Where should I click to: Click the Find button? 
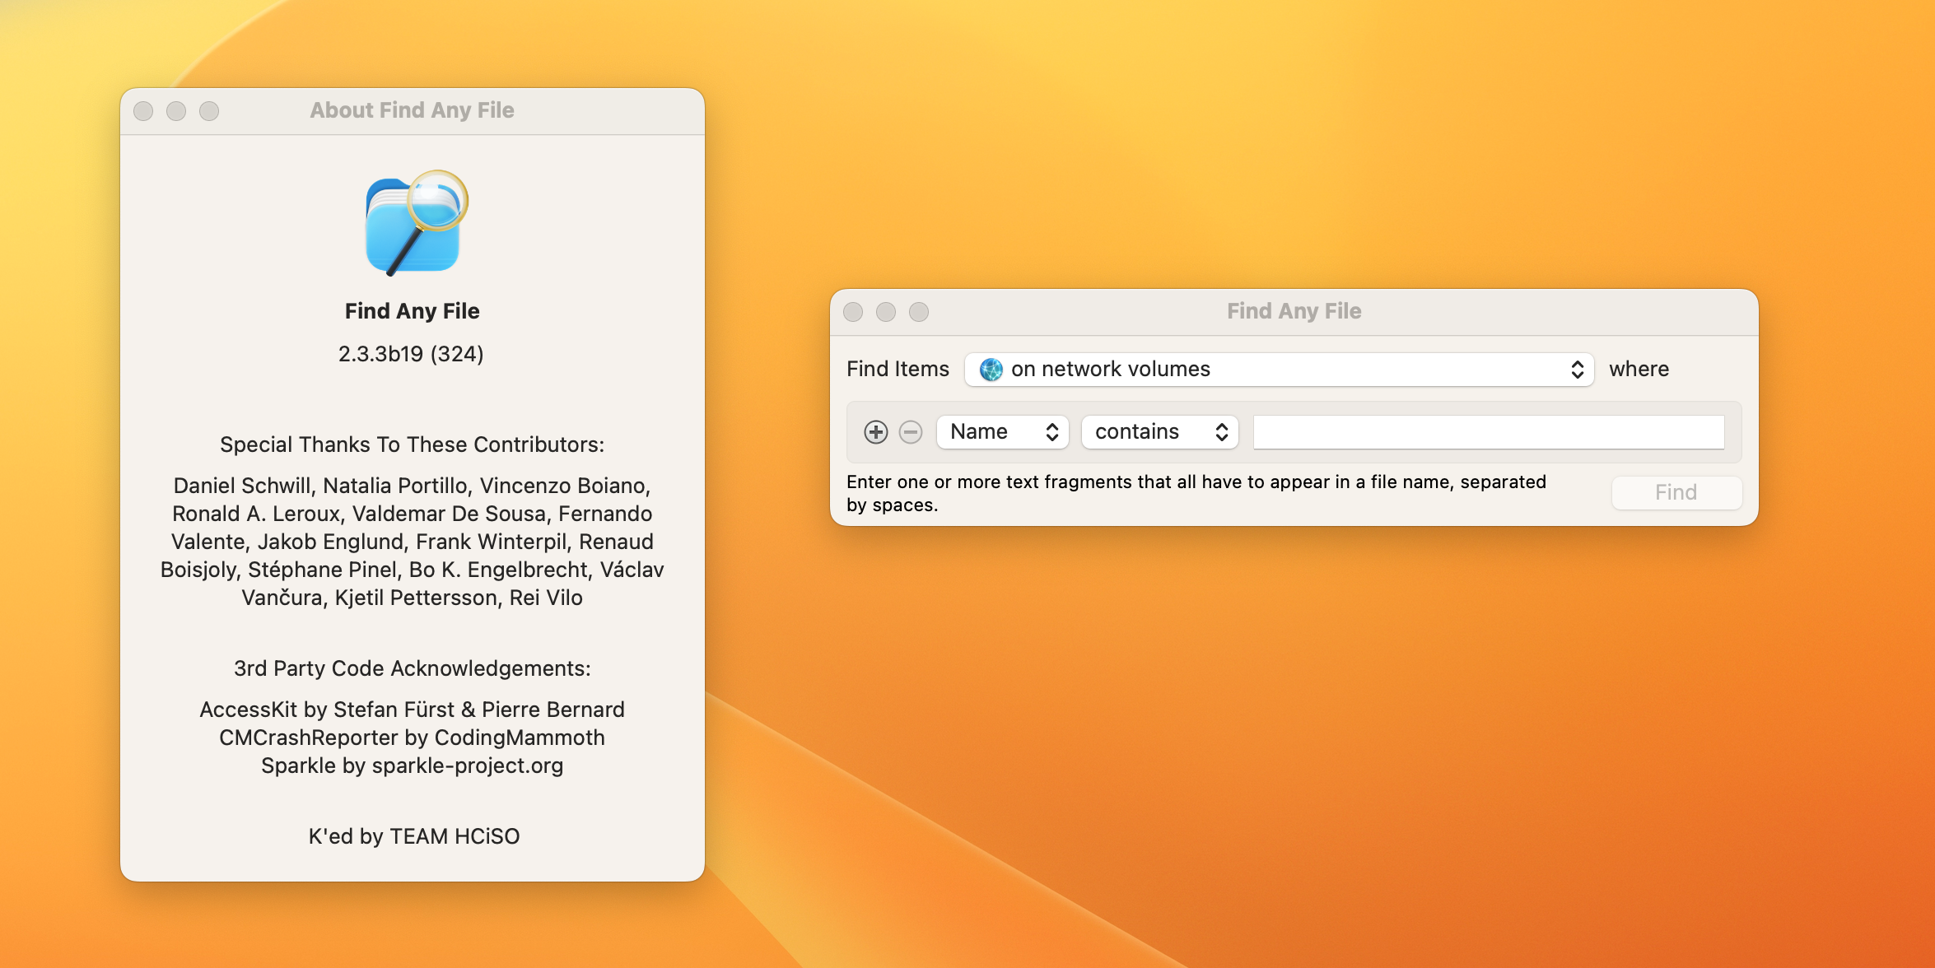(x=1676, y=492)
